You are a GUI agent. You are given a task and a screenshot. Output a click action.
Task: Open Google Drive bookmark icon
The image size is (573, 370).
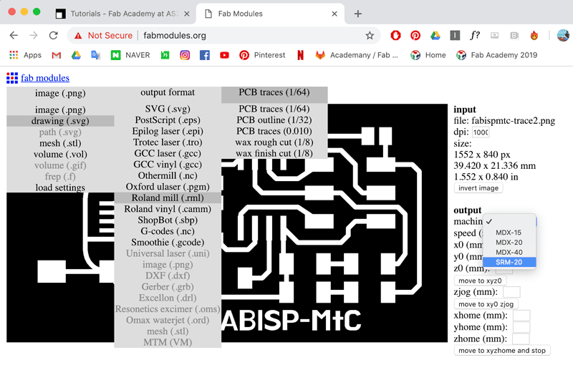coord(76,55)
